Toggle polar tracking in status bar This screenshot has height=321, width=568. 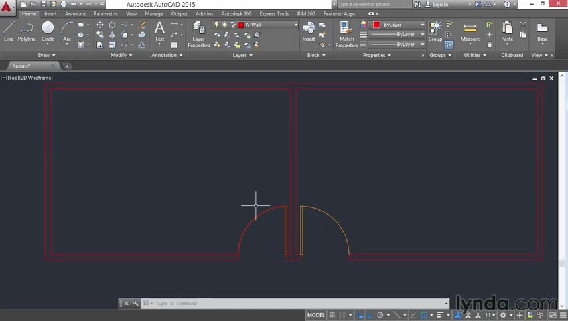click(380, 315)
